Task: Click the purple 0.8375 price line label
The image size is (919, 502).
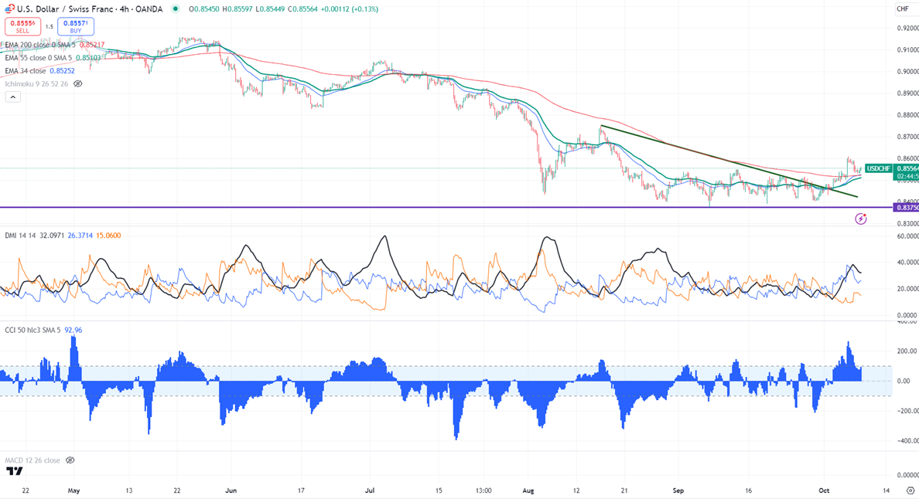Action: pyautogui.click(x=906, y=208)
